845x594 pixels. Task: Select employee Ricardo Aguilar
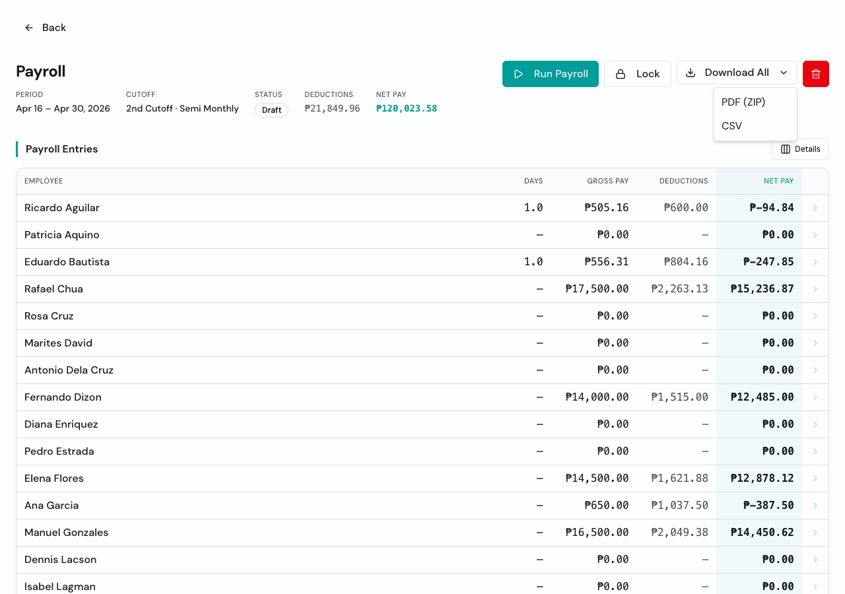(x=62, y=208)
